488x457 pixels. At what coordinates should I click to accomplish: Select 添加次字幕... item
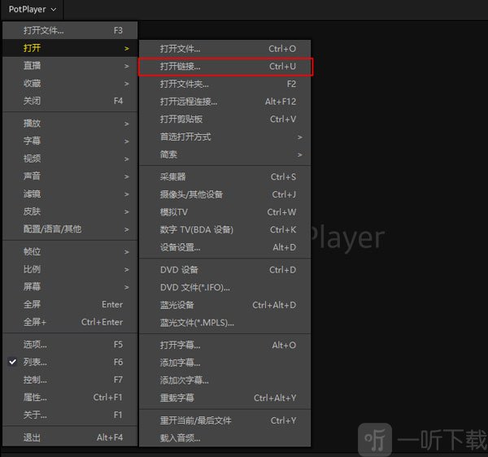pos(225,381)
